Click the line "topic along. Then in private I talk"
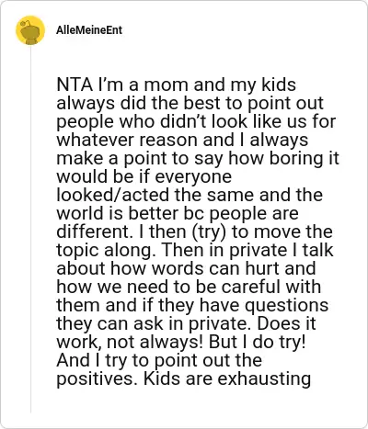The height and width of the screenshot is (429, 368). (x=195, y=250)
